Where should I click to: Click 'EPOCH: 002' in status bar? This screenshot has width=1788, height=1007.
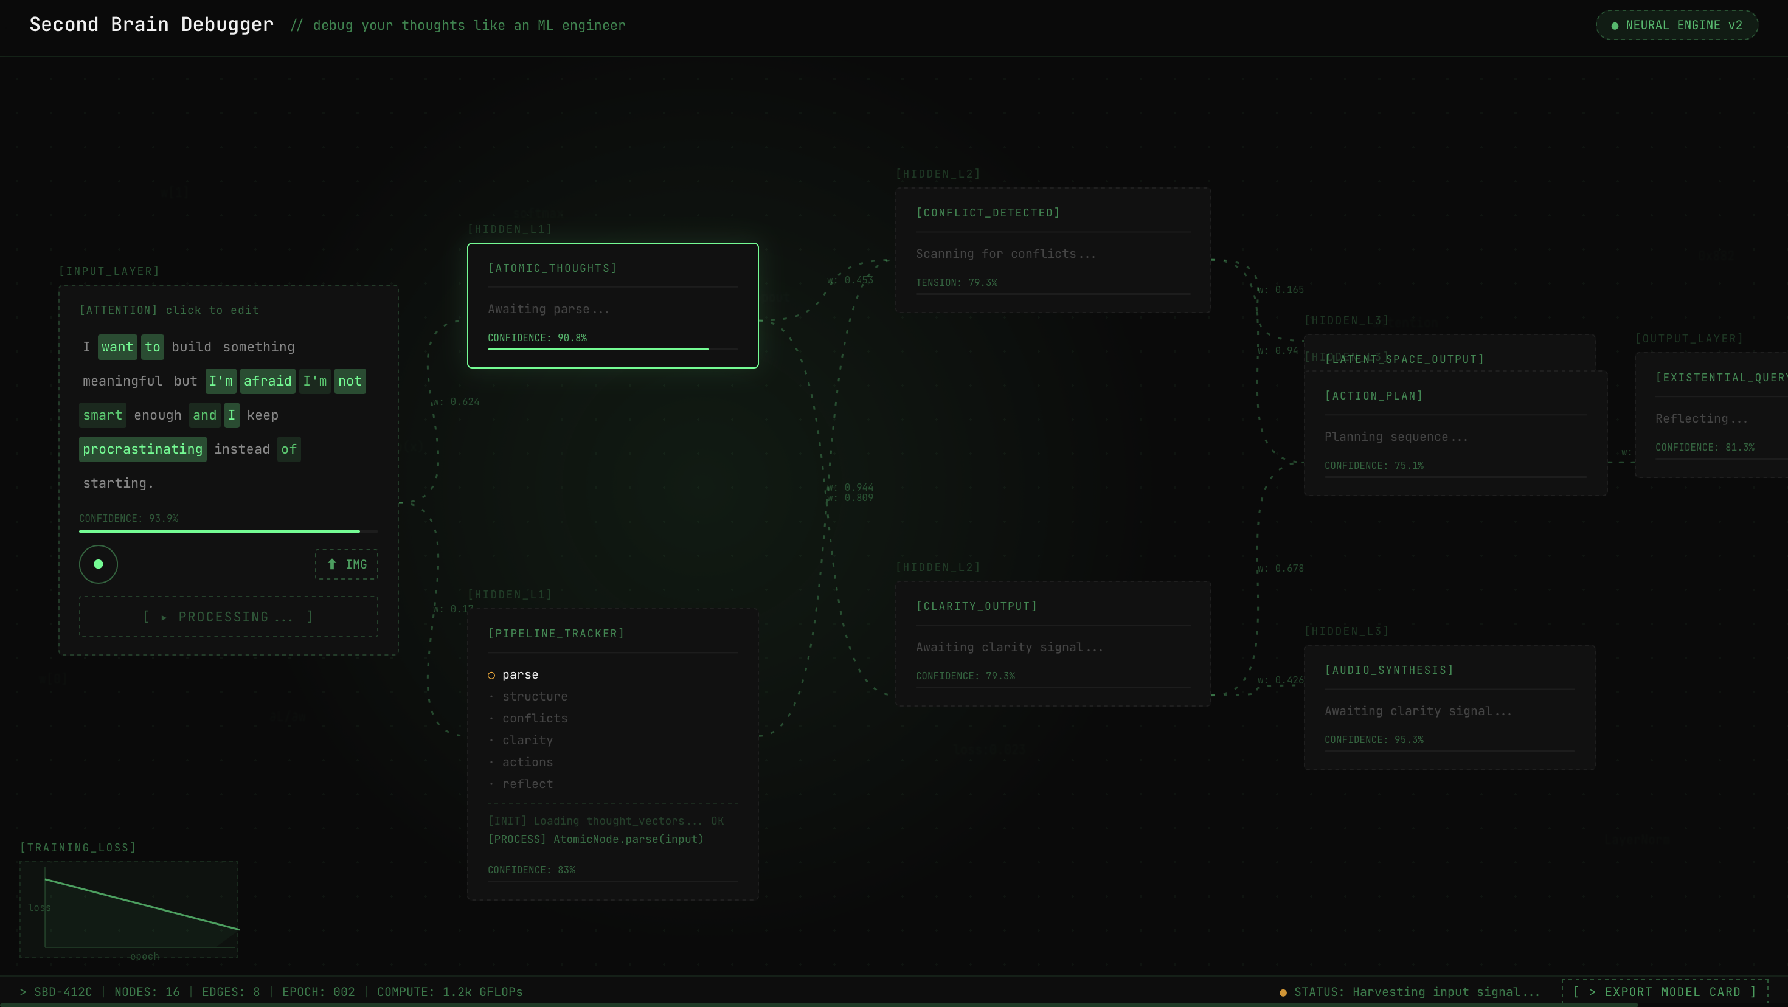(319, 992)
